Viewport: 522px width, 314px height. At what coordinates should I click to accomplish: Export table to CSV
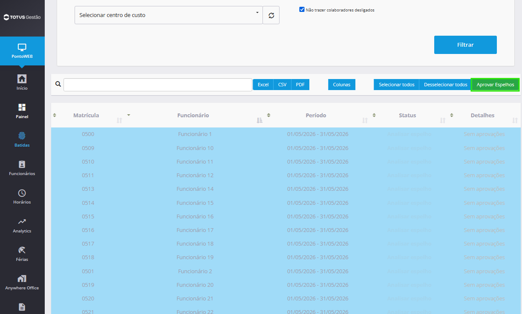click(282, 85)
